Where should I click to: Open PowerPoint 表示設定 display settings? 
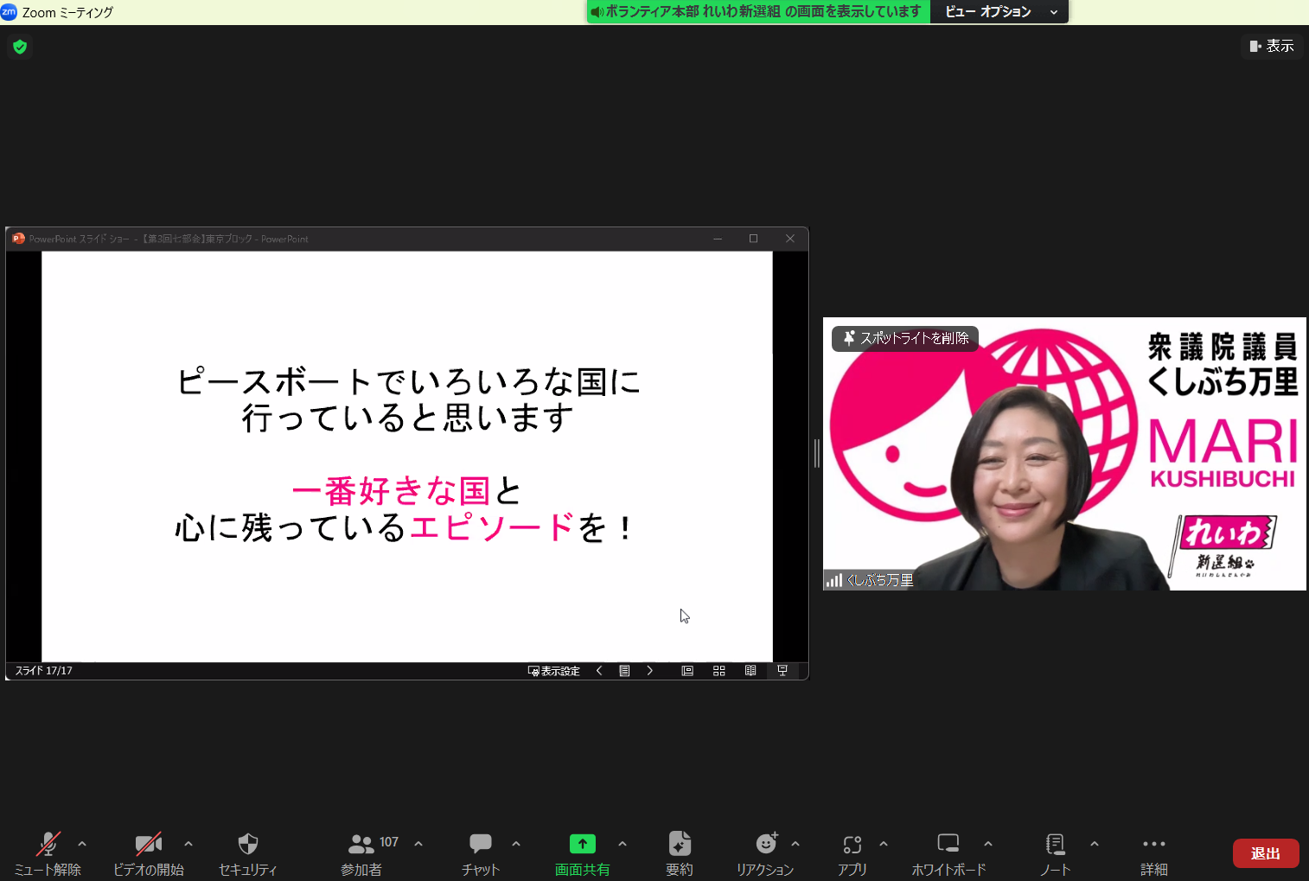click(553, 670)
